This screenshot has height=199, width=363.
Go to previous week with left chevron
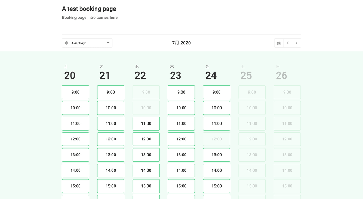click(x=288, y=43)
